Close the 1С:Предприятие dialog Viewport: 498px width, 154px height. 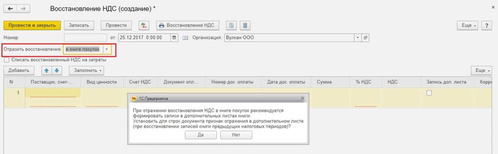[302, 98]
